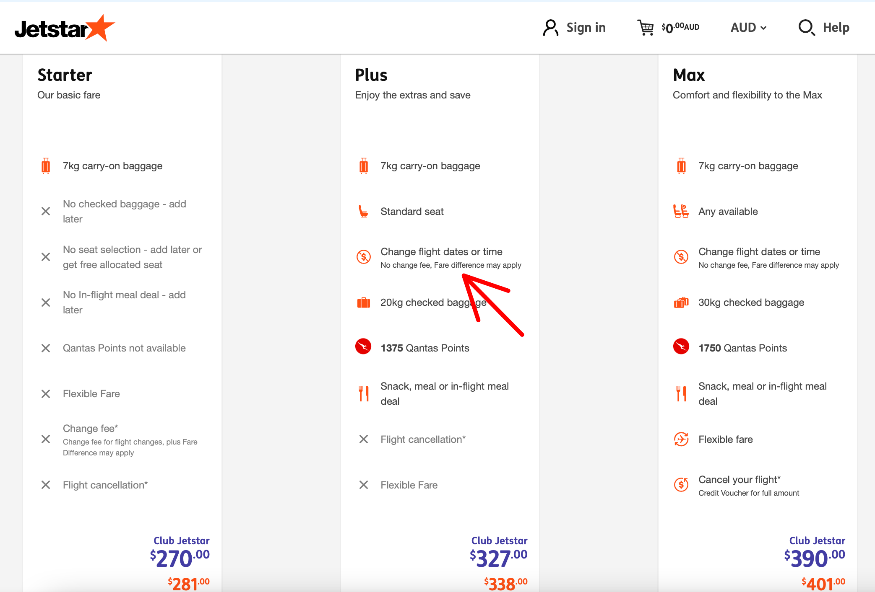Click '1750 Qantas Points' text
Screen dimensions: 875x592
click(x=742, y=348)
